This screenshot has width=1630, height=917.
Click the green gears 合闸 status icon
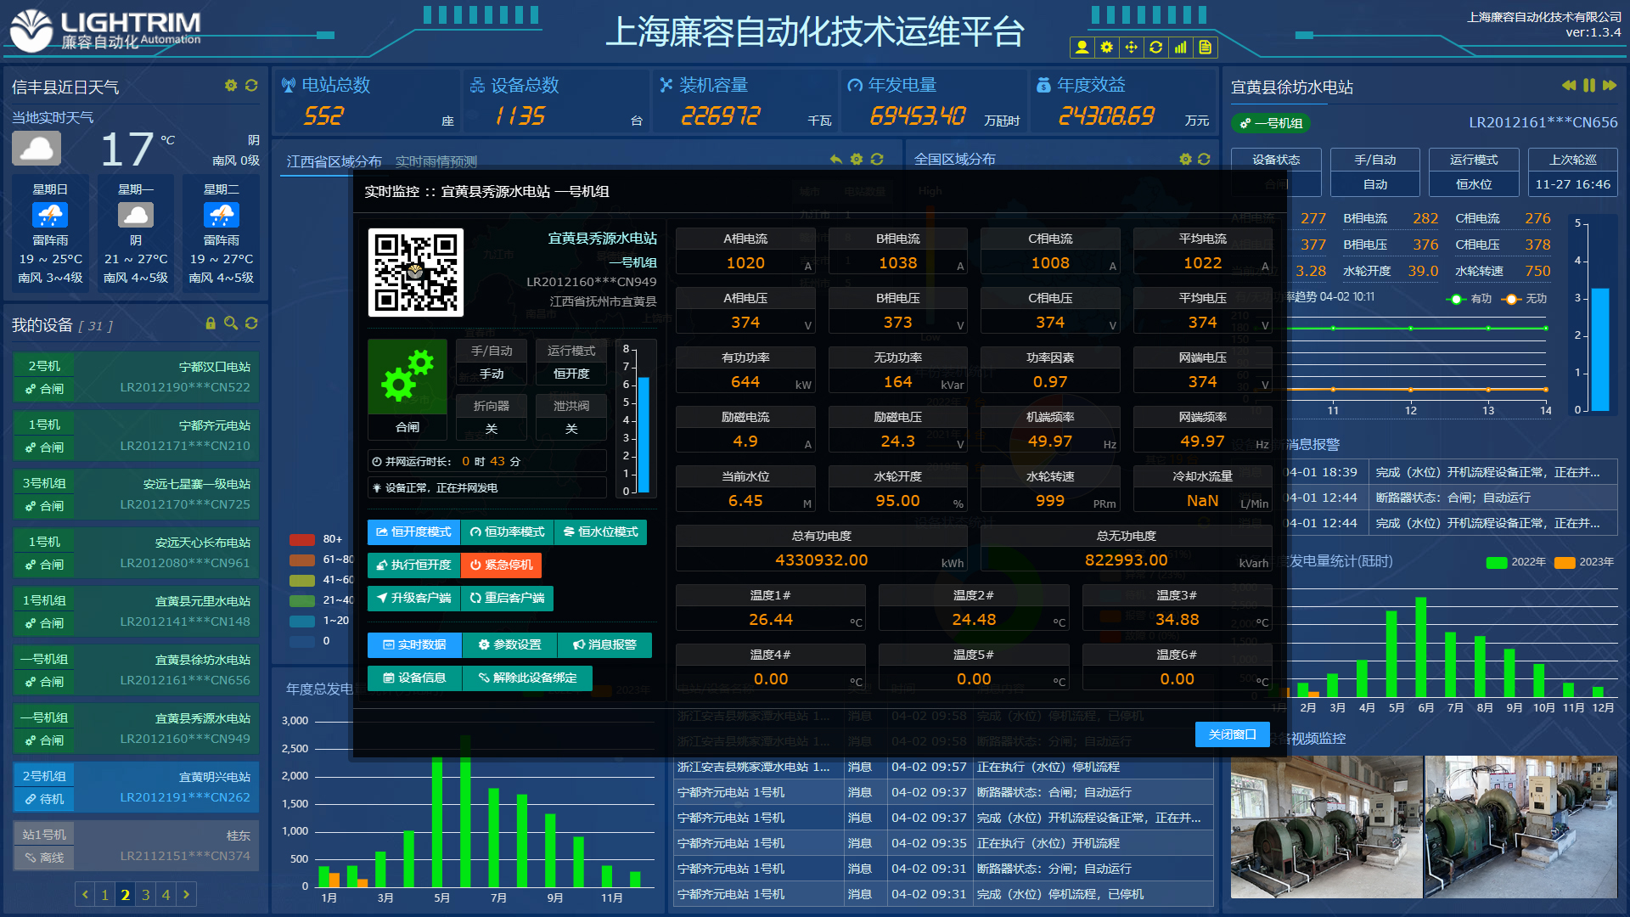click(407, 377)
